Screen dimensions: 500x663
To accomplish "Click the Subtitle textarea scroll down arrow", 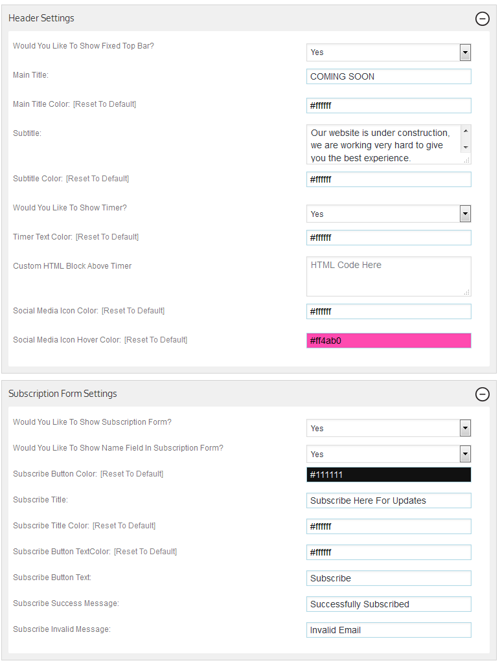I will tap(466, 148).
